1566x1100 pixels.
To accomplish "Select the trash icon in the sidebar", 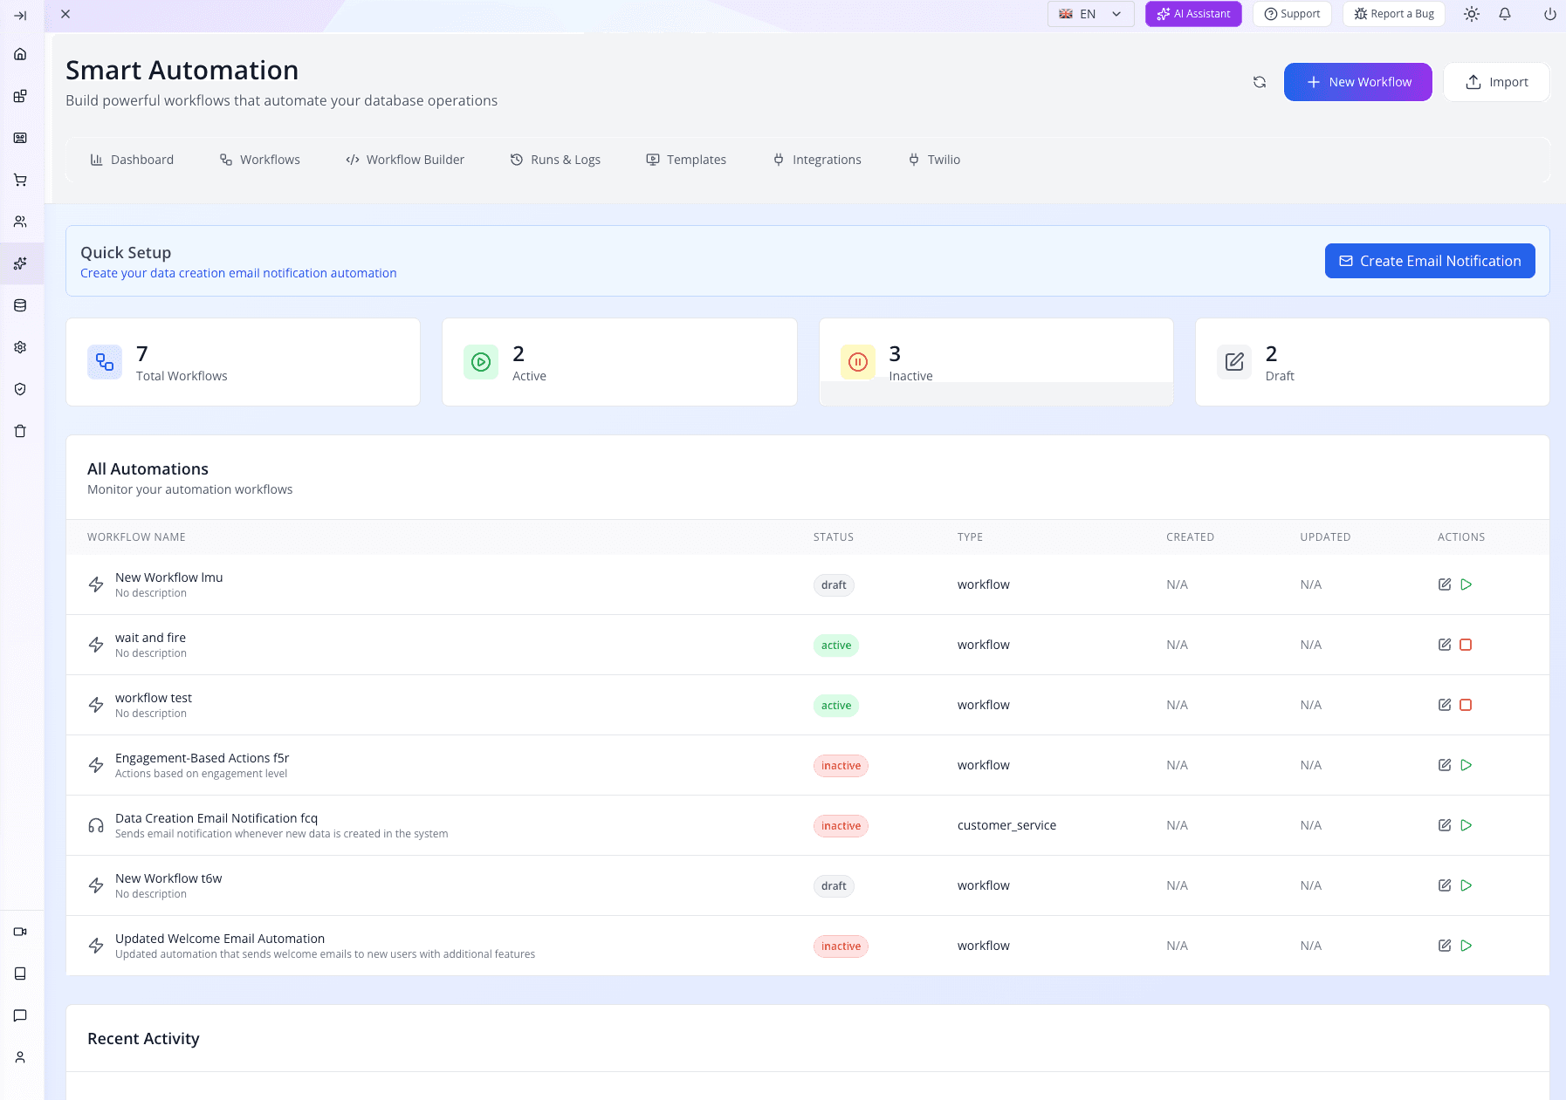I will (x=20, y=431).
